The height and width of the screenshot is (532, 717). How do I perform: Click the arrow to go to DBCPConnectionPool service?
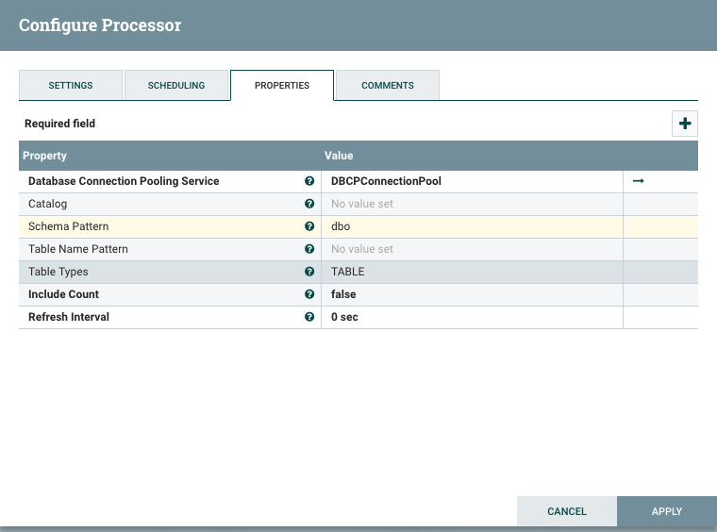[638, 181]
